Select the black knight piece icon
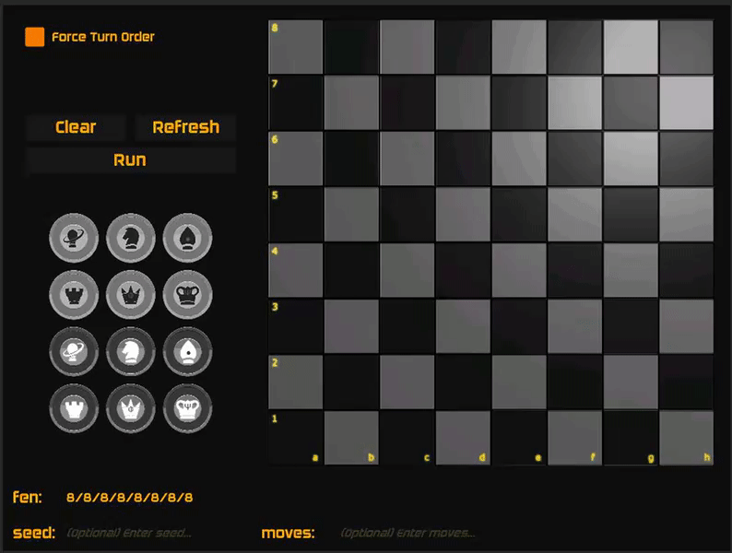 (x=130, y=237)
